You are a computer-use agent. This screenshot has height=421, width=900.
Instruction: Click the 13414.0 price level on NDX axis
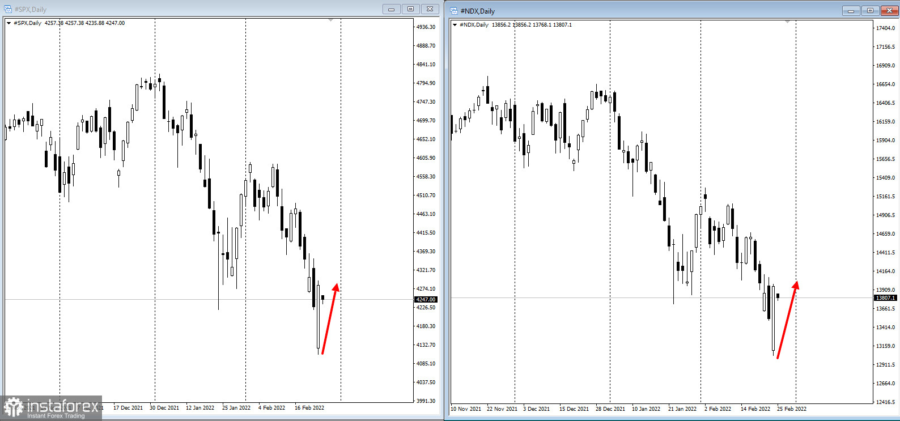click(885, 328)
